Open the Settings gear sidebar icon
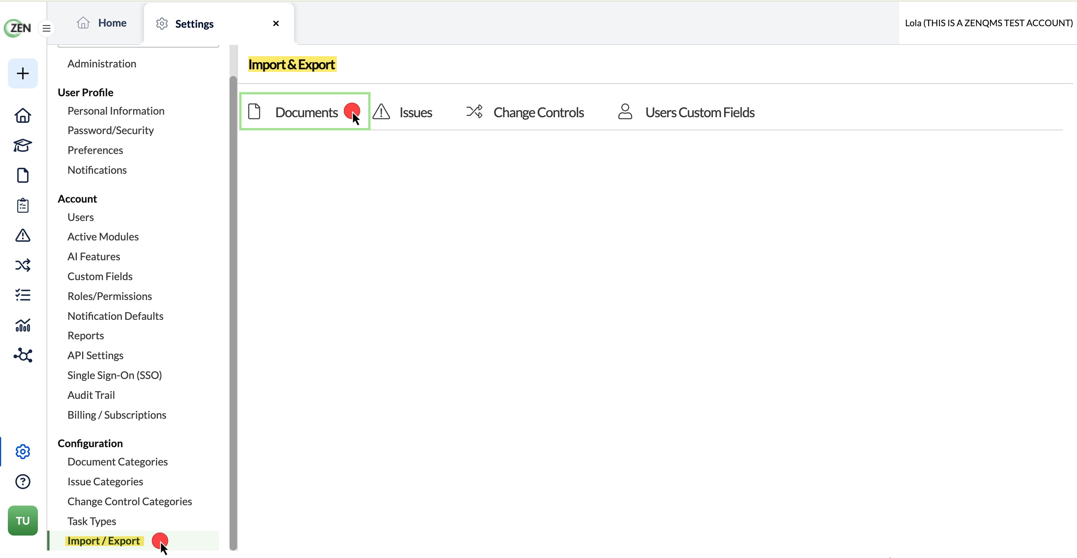Screen dimensions: 1077x558 [22, 452]
